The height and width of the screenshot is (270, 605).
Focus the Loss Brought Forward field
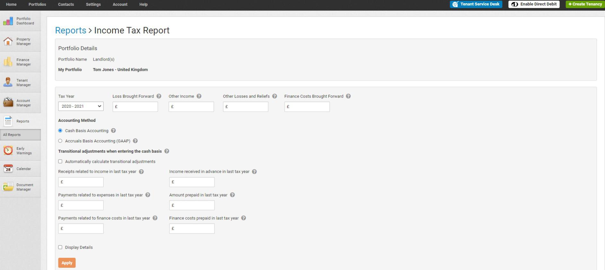[x=135, y=107]
